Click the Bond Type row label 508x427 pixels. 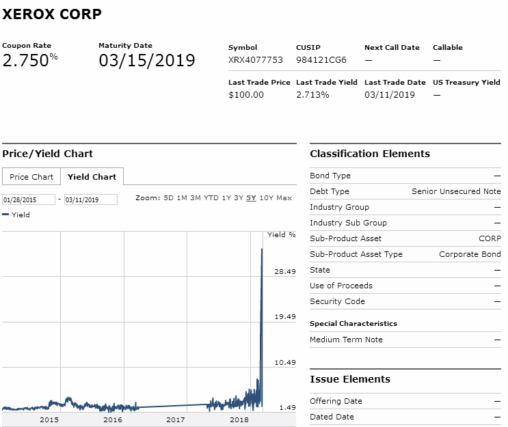click(x=330, y=176)
